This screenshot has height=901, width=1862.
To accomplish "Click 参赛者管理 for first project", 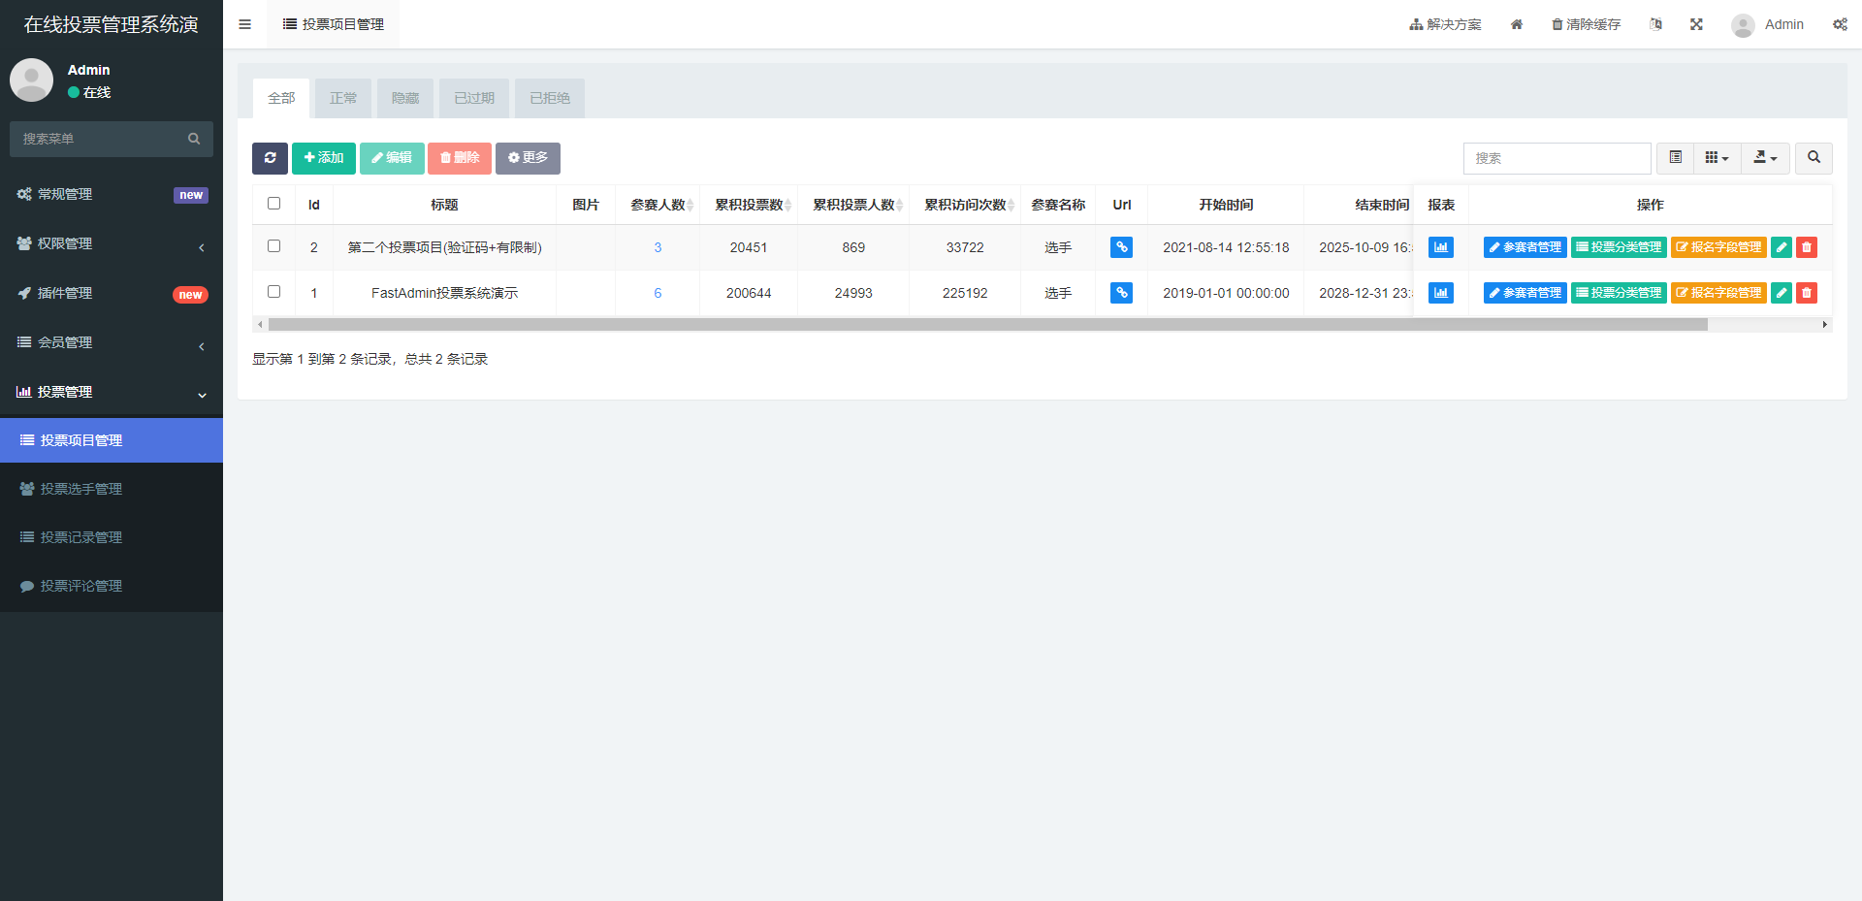I will (1525, 247).
